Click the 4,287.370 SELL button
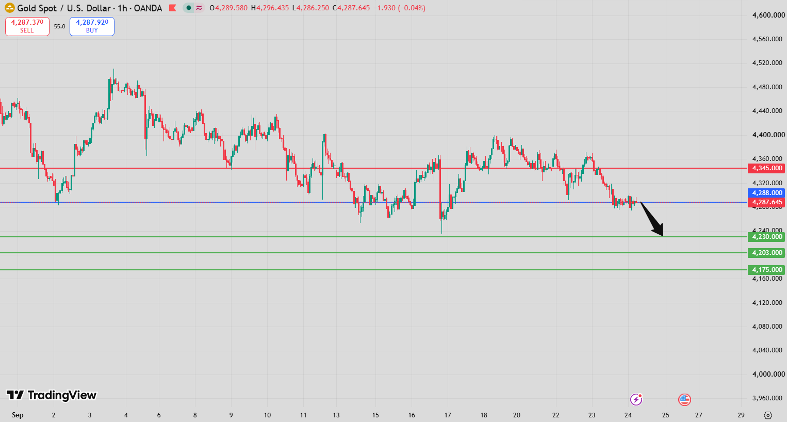The height and width of the screenshot is (422, 787). (27, 26)
